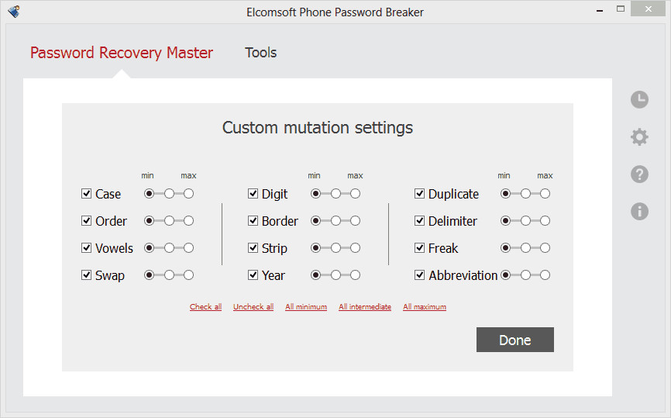This screenshot has height=418, width=671.
Task: Set Order mutation to intermediate level
Action: pyautogui.click(x=169, y=221)
